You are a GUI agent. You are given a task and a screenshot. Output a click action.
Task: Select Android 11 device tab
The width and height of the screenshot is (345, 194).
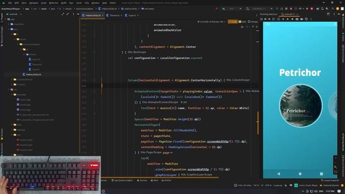[x=289, y=14]
